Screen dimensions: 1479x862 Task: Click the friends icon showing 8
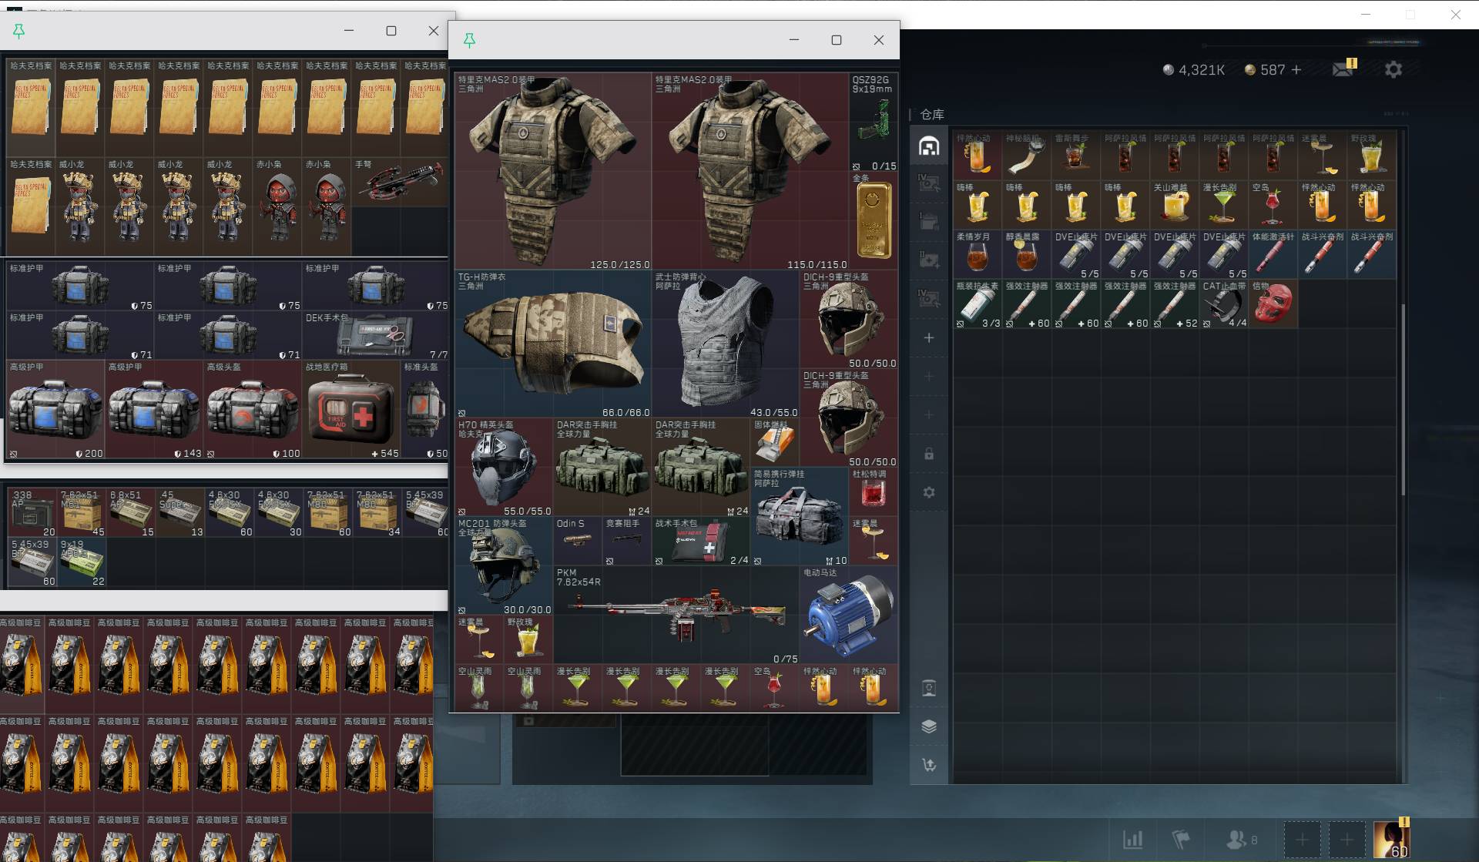click(1242, 839)
